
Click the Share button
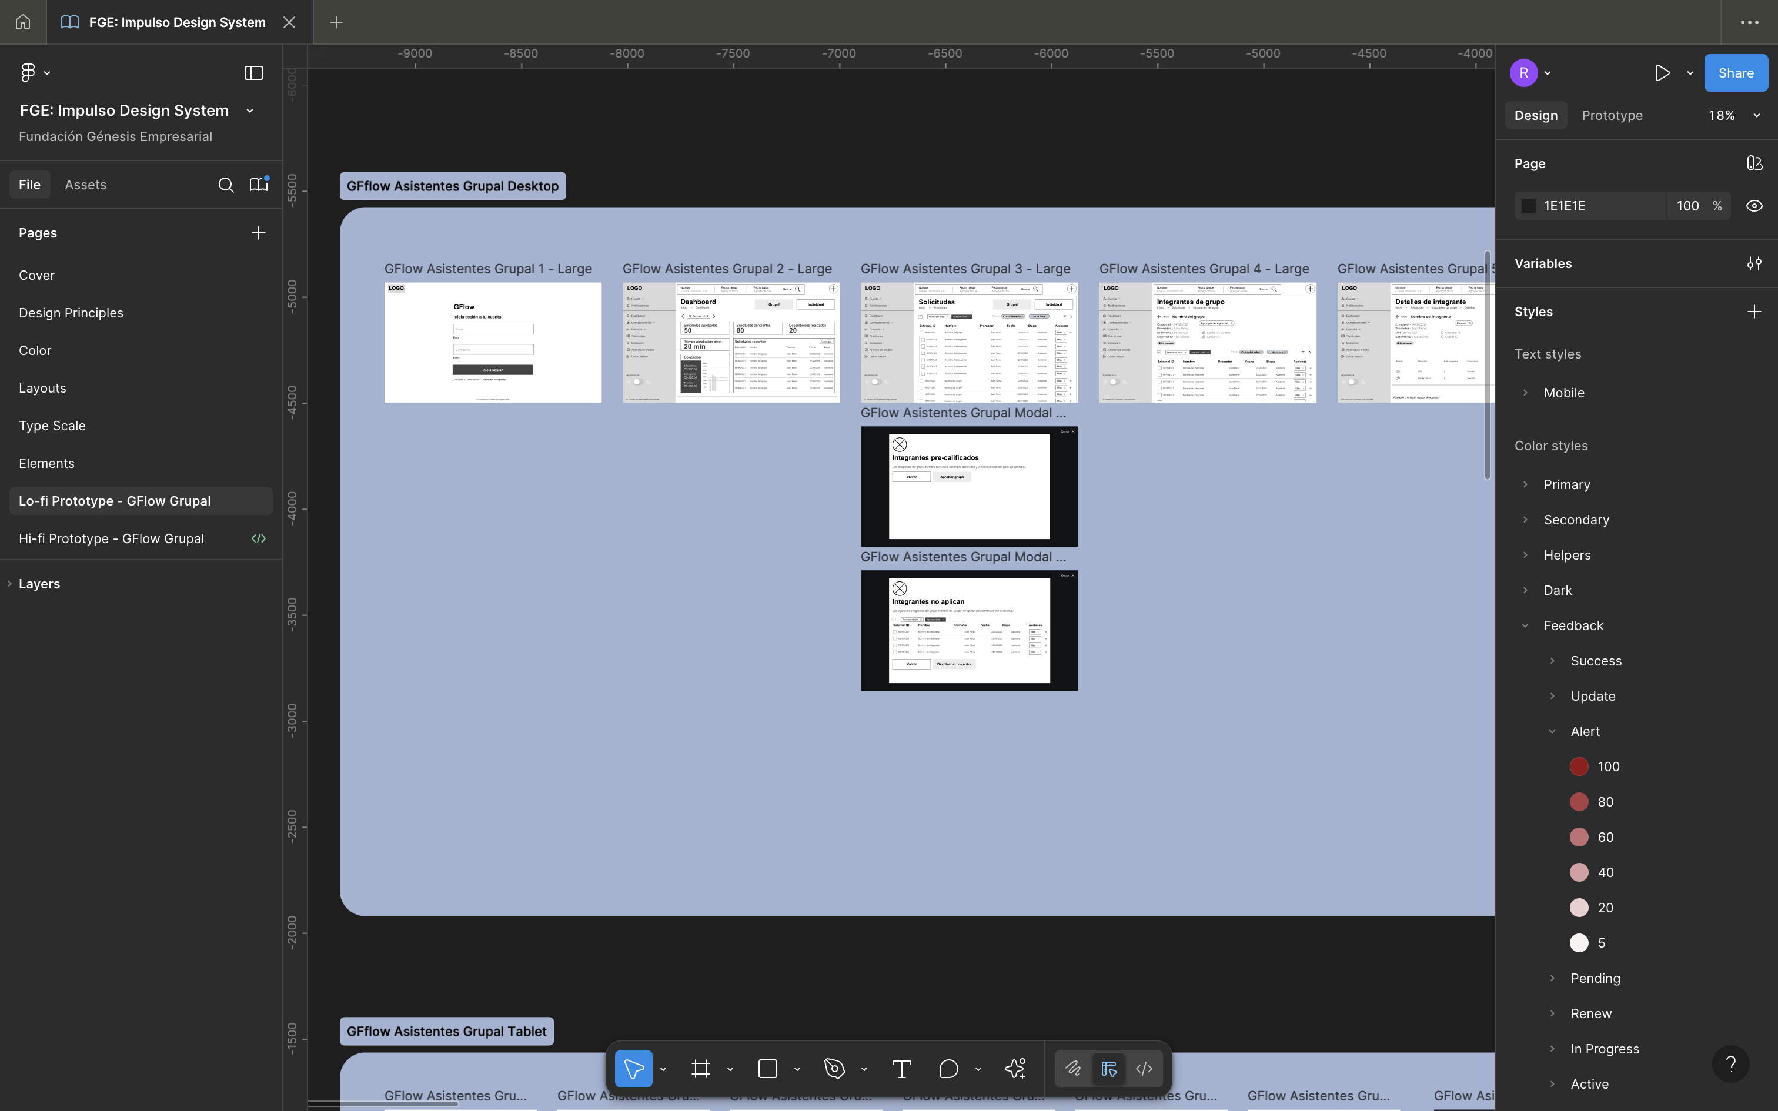1736,73
